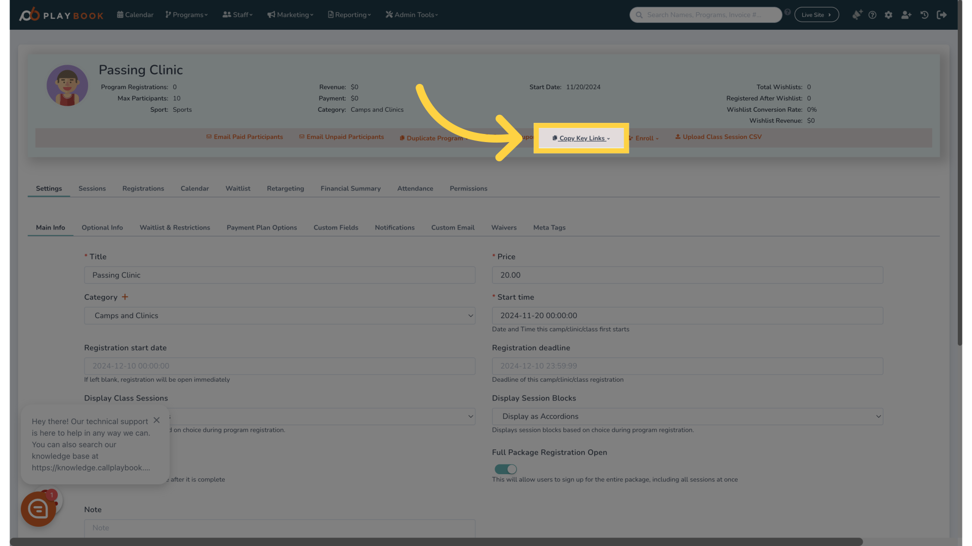The image size is (972, 546).
Task: Click the megaphone announcements icon
Action: (857, 15)
